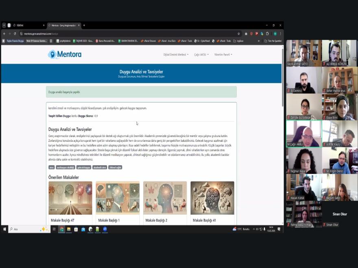Bookmark this page with the star icon
The height and width of the screenshot is (268, 358).
pos(239,34)
